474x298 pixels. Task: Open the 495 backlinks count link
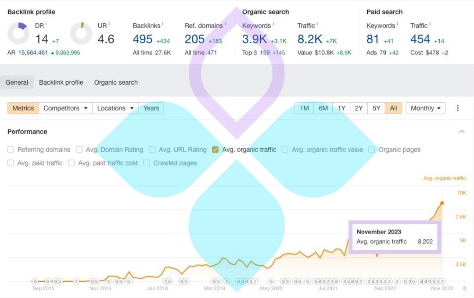[143, 39]
